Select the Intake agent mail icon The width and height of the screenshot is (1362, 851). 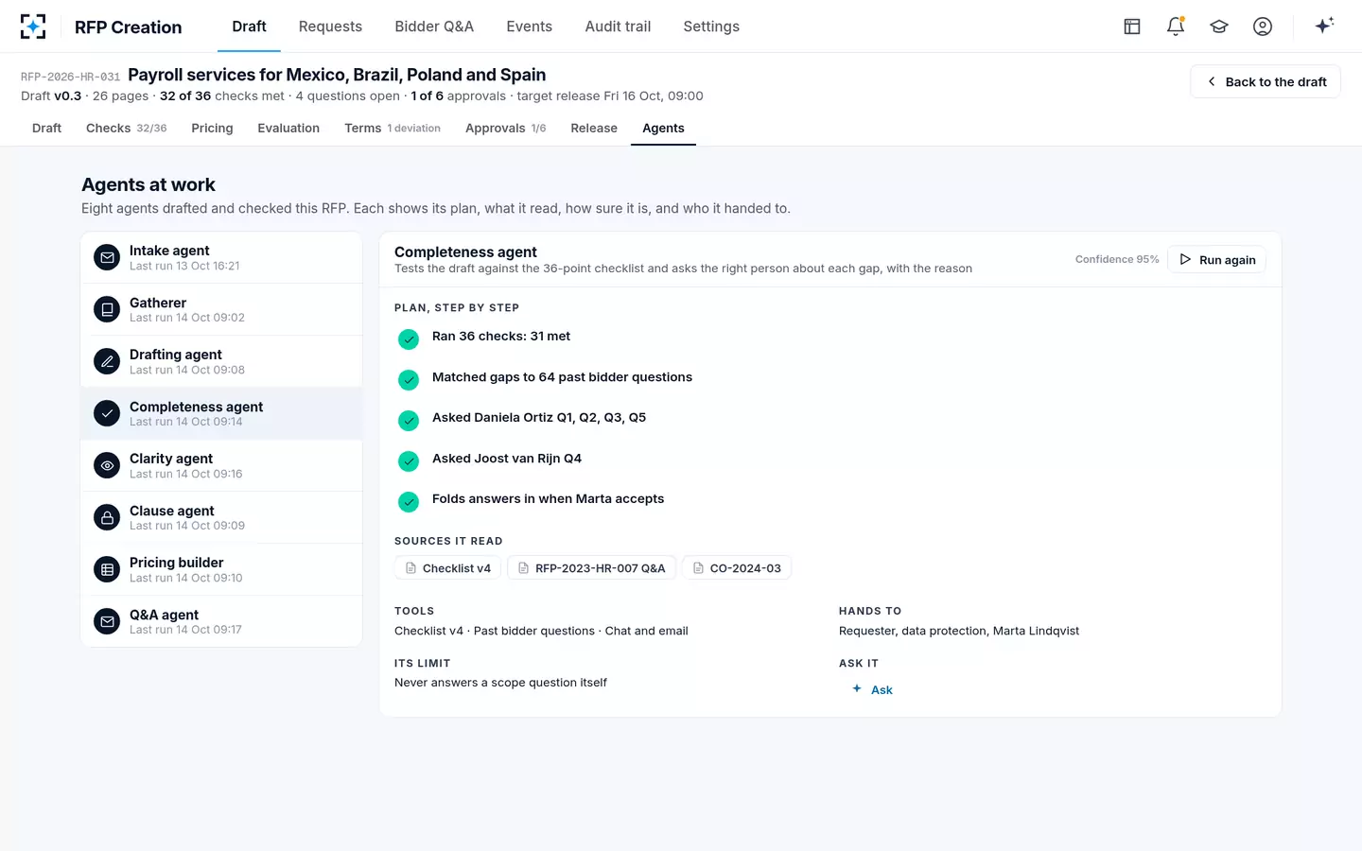click(x=107, y=257)
